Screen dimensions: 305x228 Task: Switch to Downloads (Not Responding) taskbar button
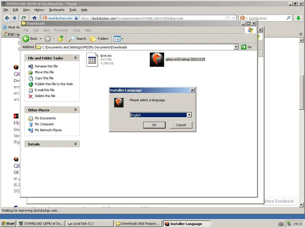pyautogui.click(x=138, y=224)
